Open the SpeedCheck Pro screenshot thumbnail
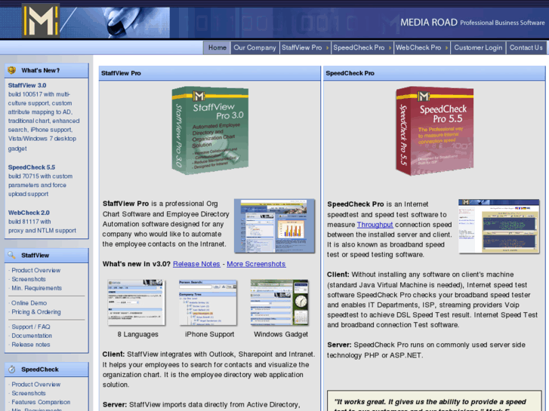549x411 pixels. (499, 226)
